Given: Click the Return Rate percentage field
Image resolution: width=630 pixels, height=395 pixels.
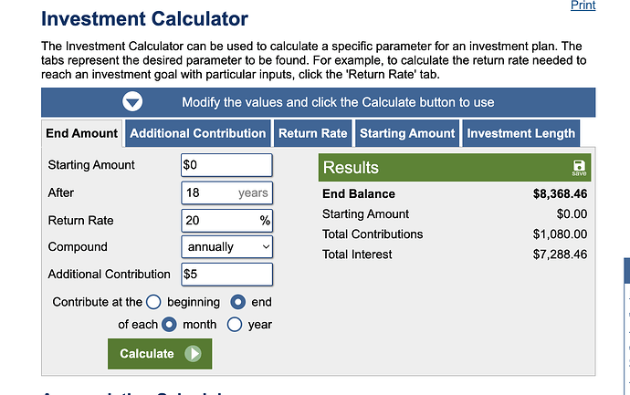Looking at the screenshot, I should point(227,221).
